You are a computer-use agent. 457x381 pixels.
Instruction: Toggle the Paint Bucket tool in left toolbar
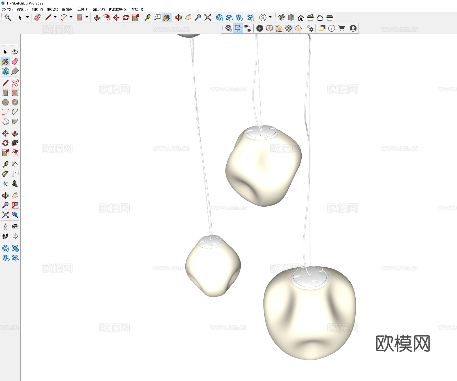[x=5, y=62]
